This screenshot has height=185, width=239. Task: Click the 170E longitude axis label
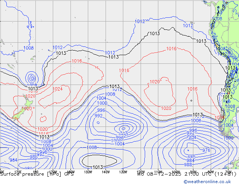[x=18, y=172]
